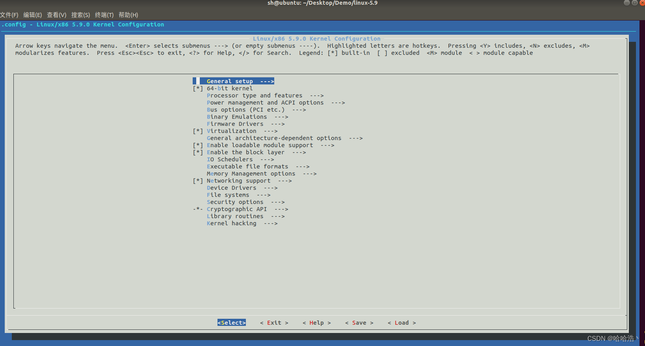The image size is (645, 346).
Task: Expand General architecture-dependent options arrow
Action: point(356,138)
